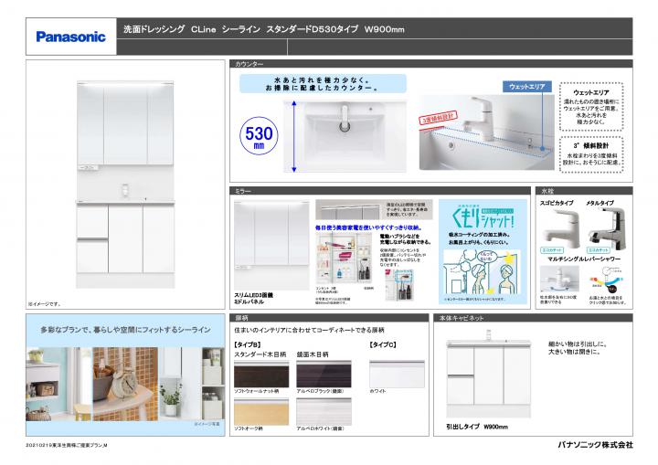The width and height of the screenshot is (658, 465).
Task: Click the エコカチット badge under the metal faucet
Action: click(x=599, y=250)
